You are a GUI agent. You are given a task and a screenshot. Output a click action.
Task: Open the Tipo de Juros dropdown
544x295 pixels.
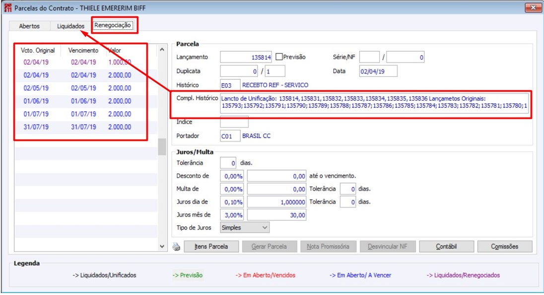click(245, 227)
